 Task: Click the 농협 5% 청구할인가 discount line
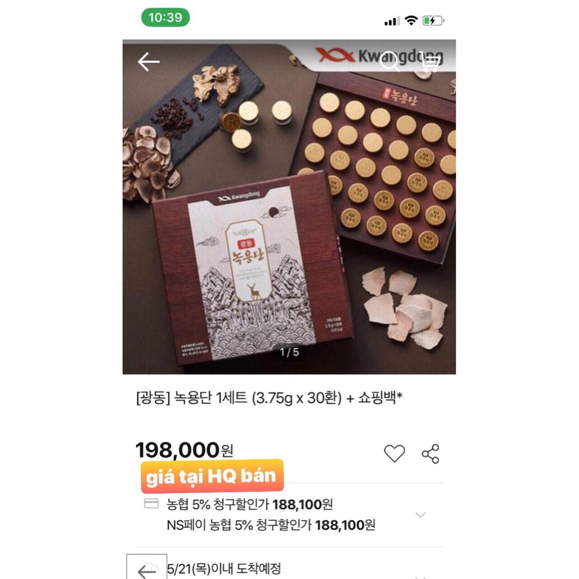[x=249, y=504]
